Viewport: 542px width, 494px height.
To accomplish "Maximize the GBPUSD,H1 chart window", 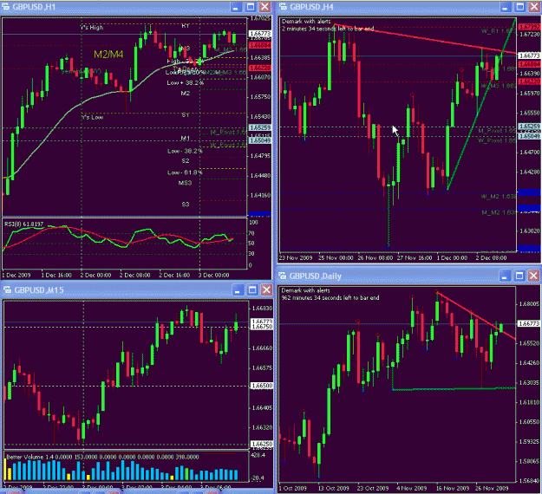I will pyautogui.click(x=251, y=7).
